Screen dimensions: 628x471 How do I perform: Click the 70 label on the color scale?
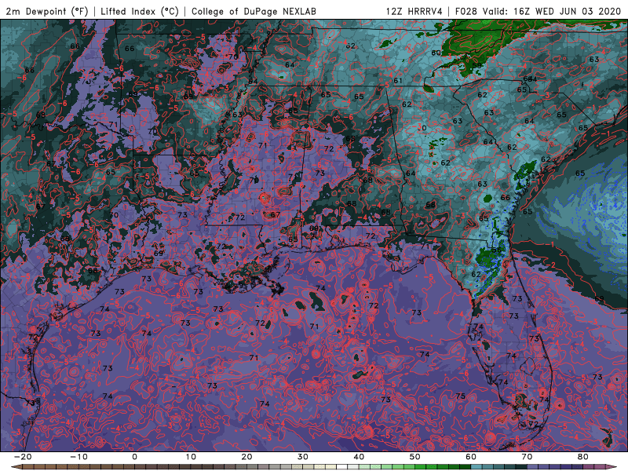click(x=527, y=457)
